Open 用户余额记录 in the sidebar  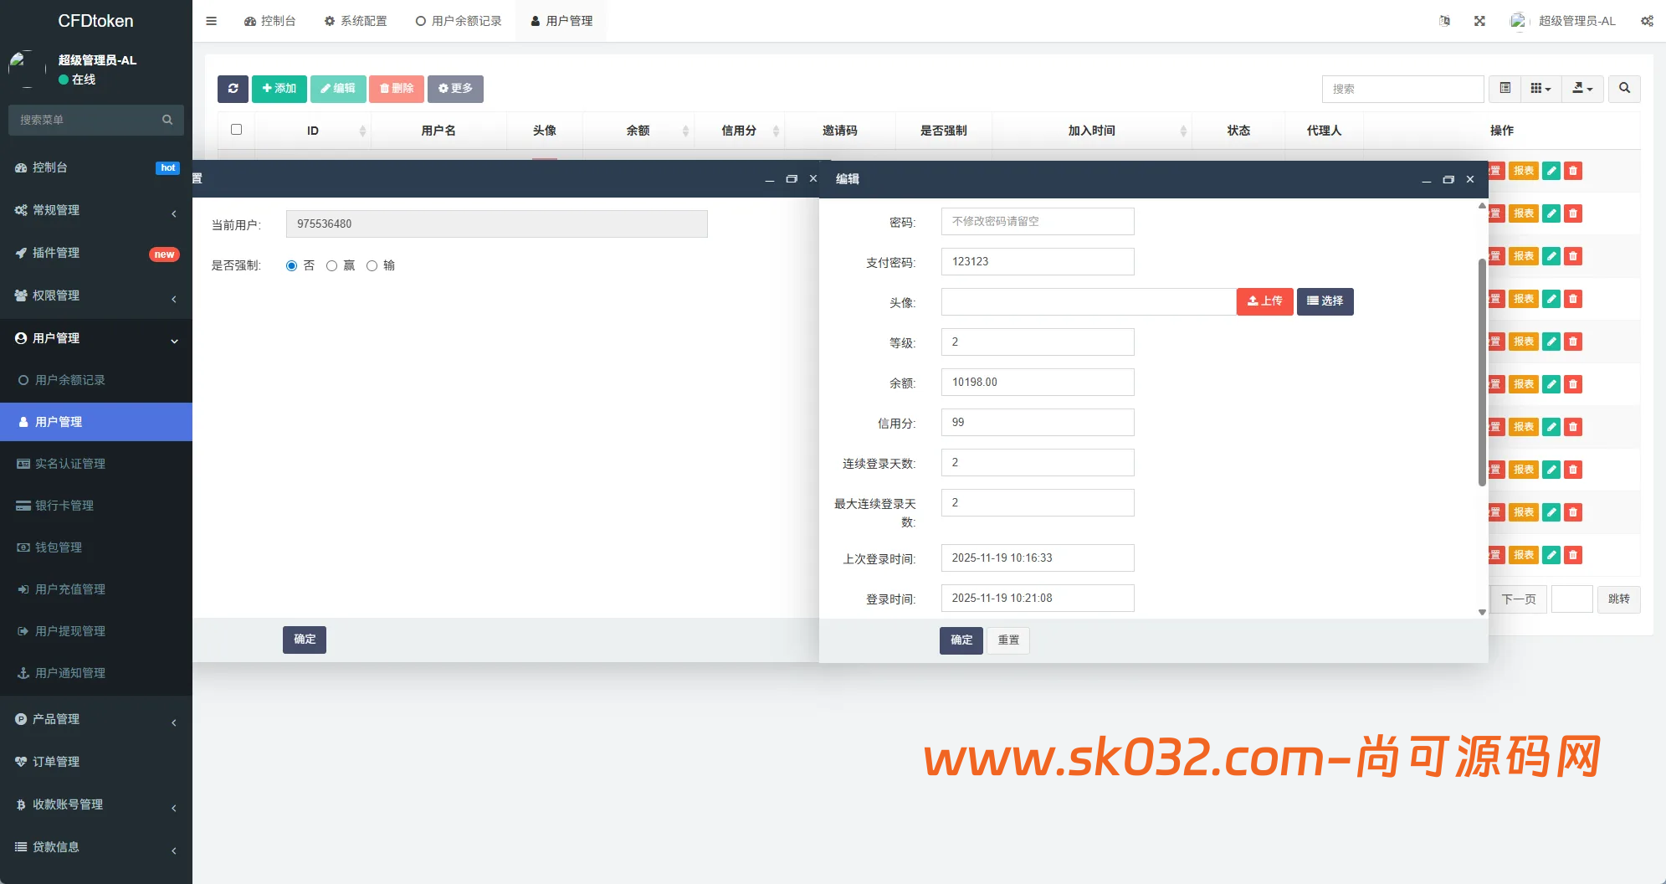(96, 380)
